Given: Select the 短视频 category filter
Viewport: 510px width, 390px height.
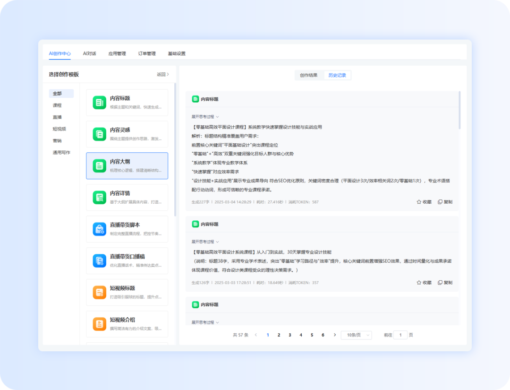Looking at the screenshot, I should 59,129.
